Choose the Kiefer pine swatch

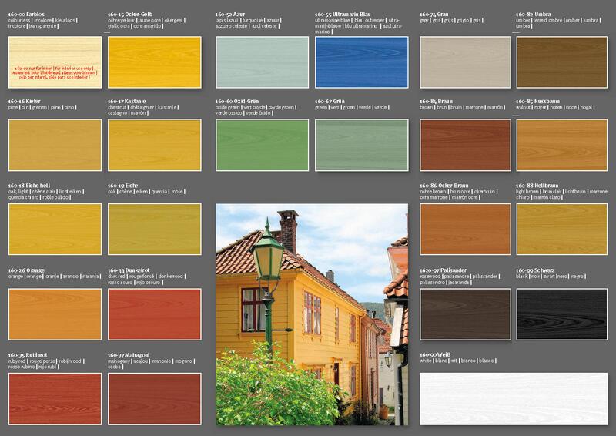[53, 145]
